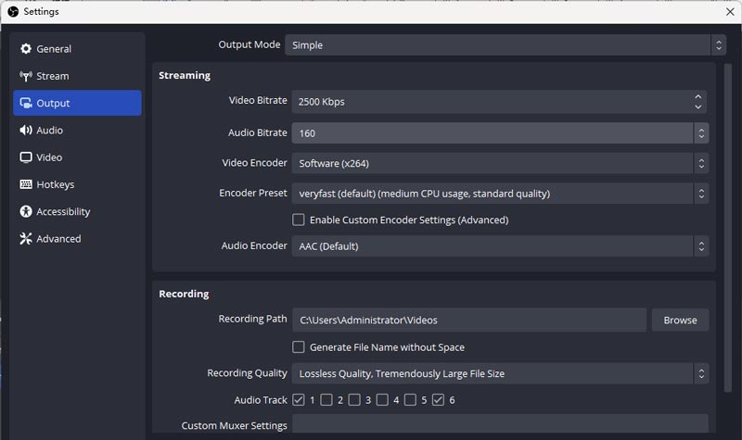Enable Custom Encoder Settings checkbox
Viewport: 742px width, 440px height.
tap(299, 220)
